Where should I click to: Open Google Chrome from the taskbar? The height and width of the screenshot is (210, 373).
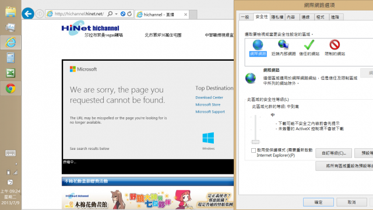tap(10, 88)
